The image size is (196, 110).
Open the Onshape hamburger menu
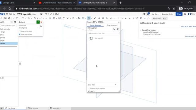(x=7, y=14)
